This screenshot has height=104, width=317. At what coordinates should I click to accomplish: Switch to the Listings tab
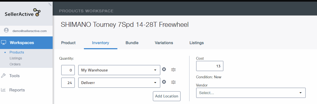click(197, 43)
